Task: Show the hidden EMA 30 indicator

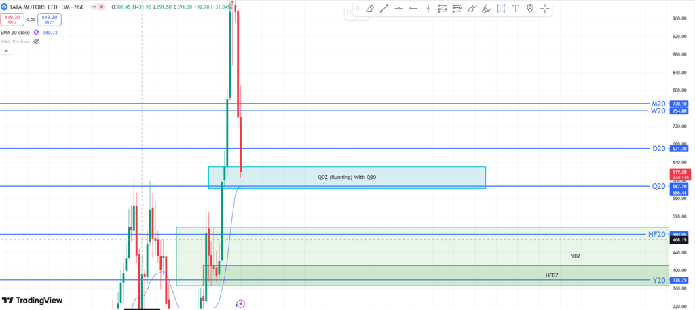Action: pyautogui.click(x=37, y=41)
